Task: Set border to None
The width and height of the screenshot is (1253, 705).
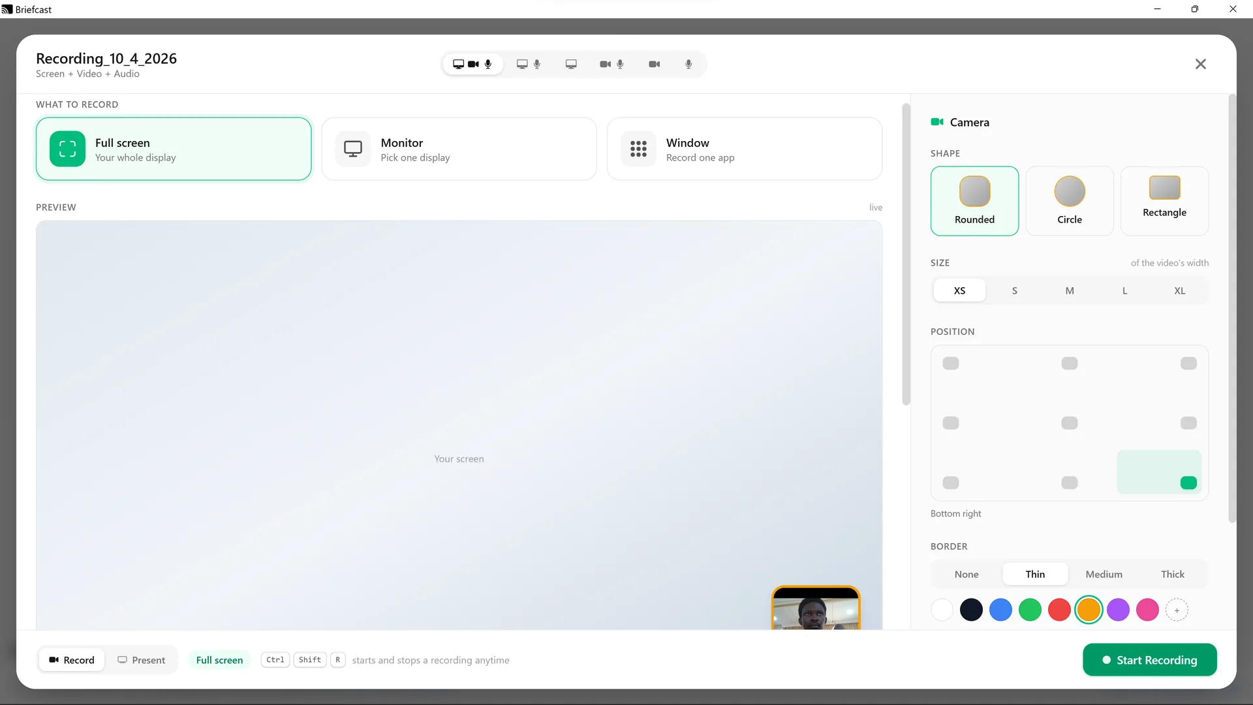Action: (967, 574)
